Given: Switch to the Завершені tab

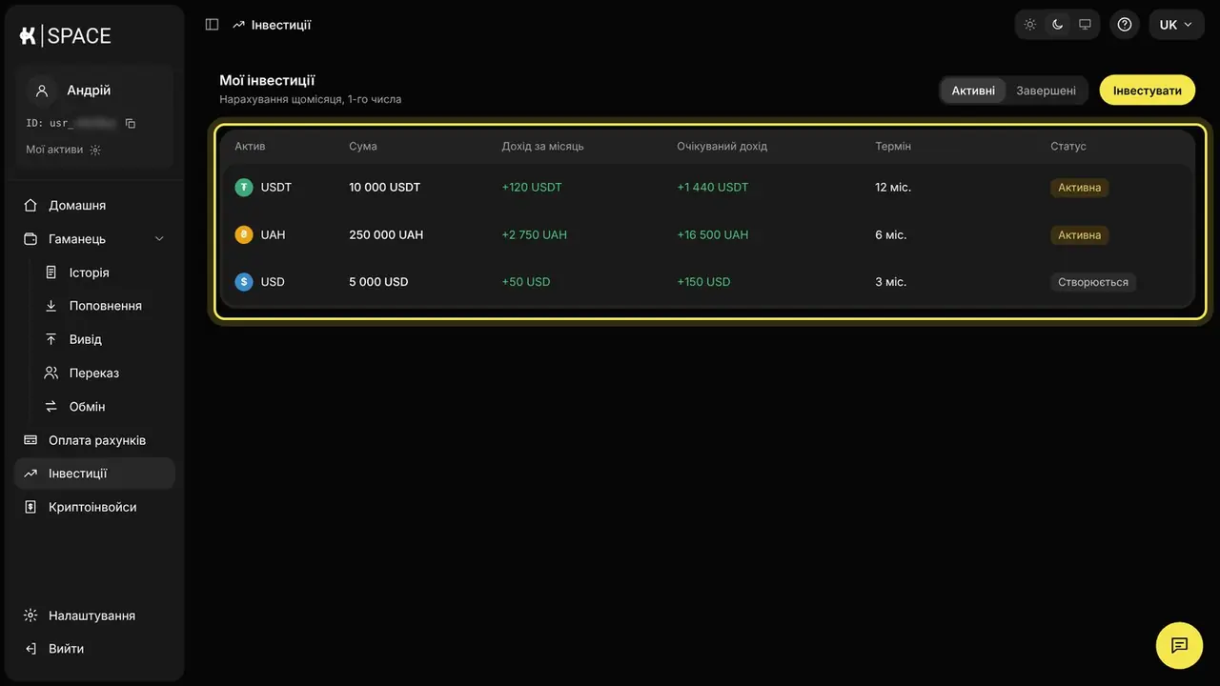Looking at the screenshot, I should click(1046, 91).
